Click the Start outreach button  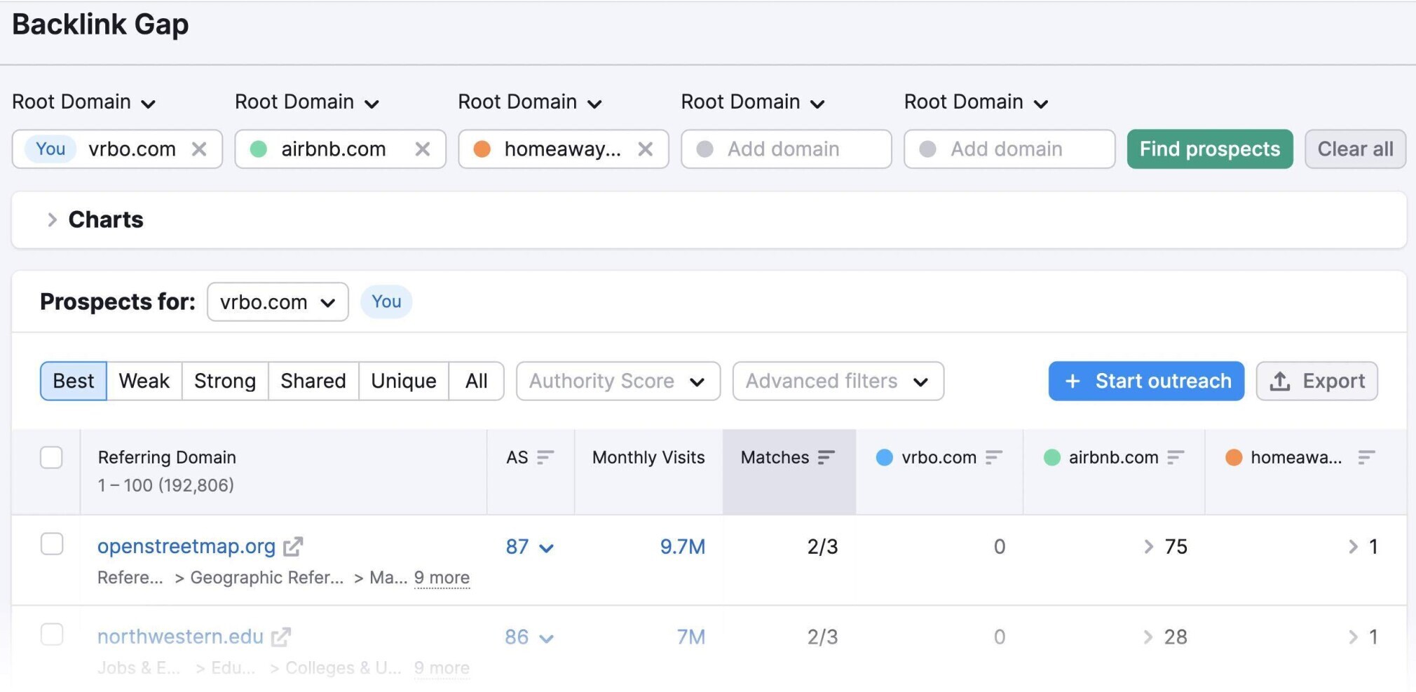click(x=1146, y=381)
